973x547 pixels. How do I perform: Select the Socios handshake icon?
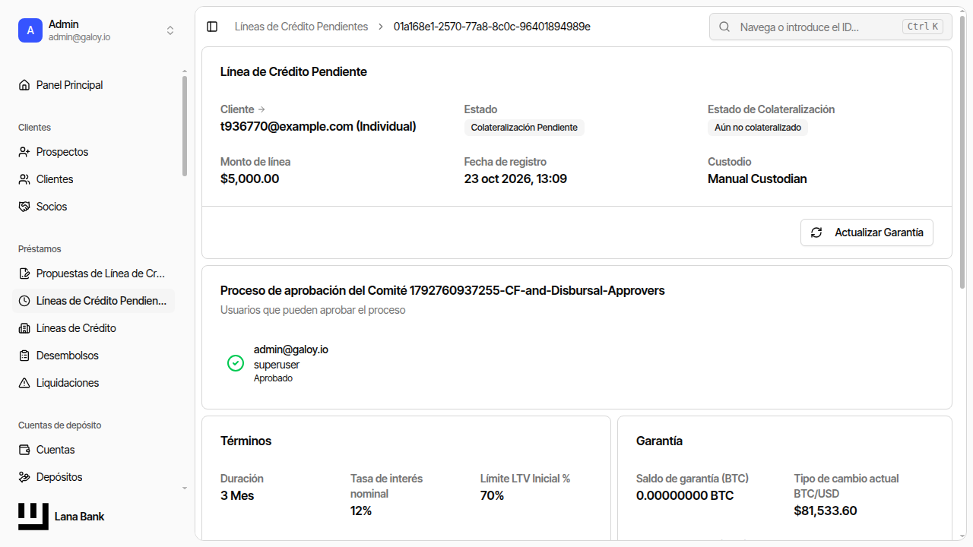click(x=24, y=207)
